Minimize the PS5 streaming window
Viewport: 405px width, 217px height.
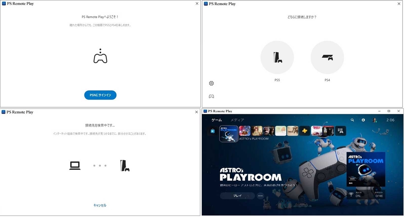(x=379, y=111)
